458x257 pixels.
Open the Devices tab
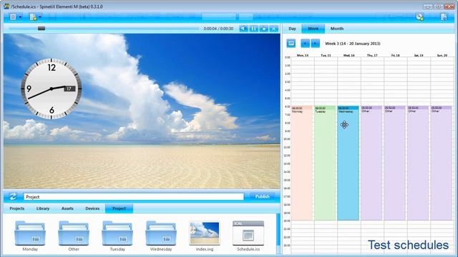click(x=92, y=208)
